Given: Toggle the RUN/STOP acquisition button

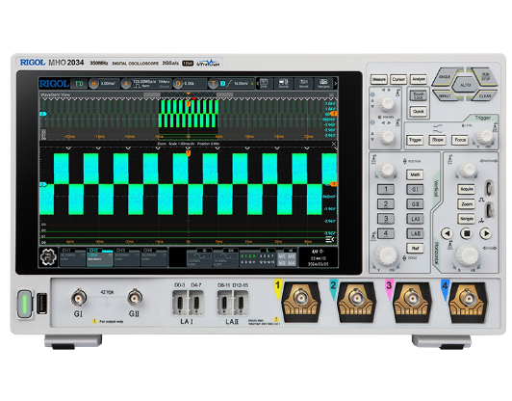Looking at the screenshot, I should pyautogui.click(x=485, y=76).
